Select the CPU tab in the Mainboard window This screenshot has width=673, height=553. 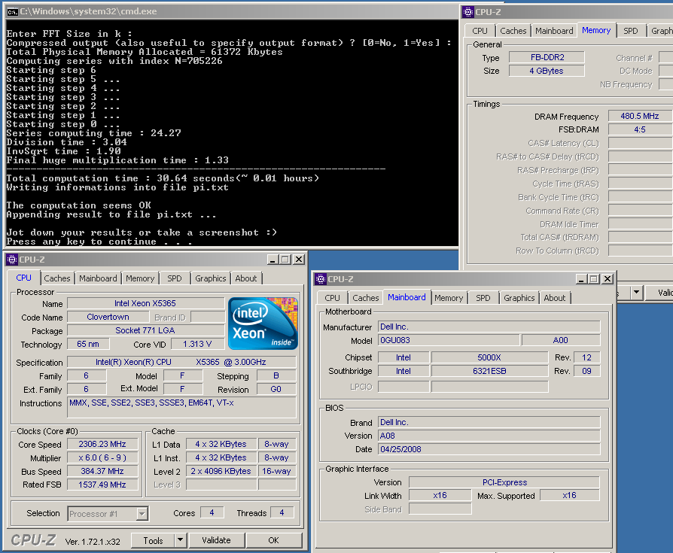coord(332,298)
